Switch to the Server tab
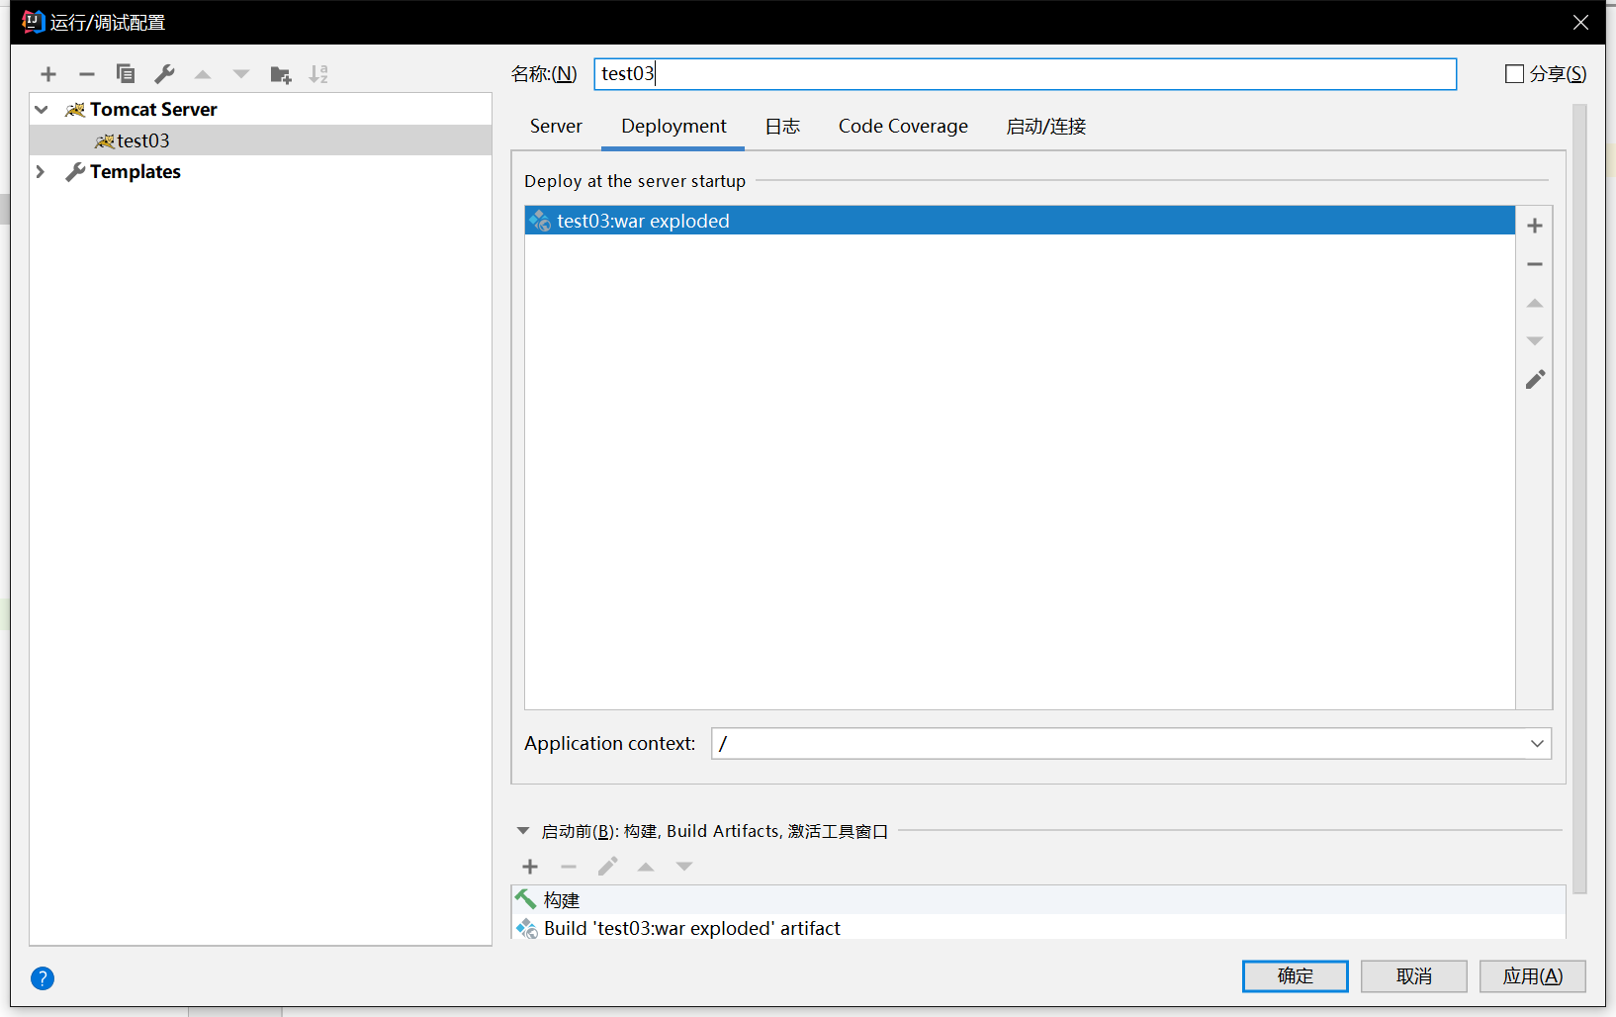Viewport: 1616px width, 1017px height. tap(556, 126)
